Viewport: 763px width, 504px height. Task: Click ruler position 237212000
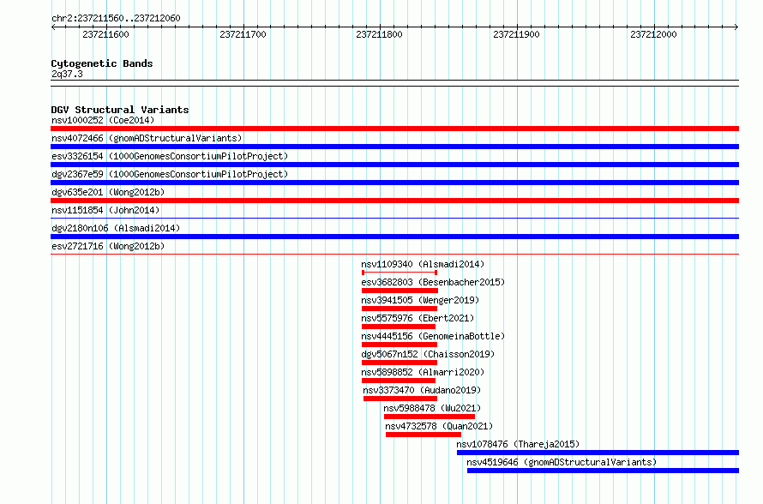tap(653, 34)
